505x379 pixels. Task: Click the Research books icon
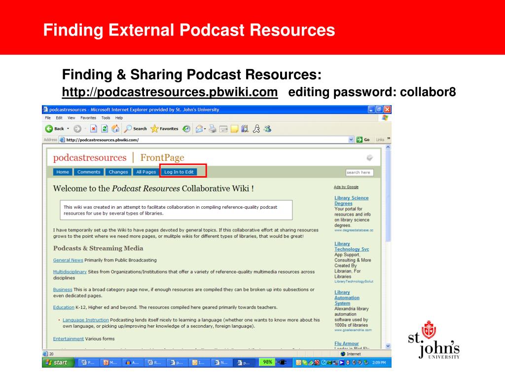pyautogui.click(x=245, y=129)
